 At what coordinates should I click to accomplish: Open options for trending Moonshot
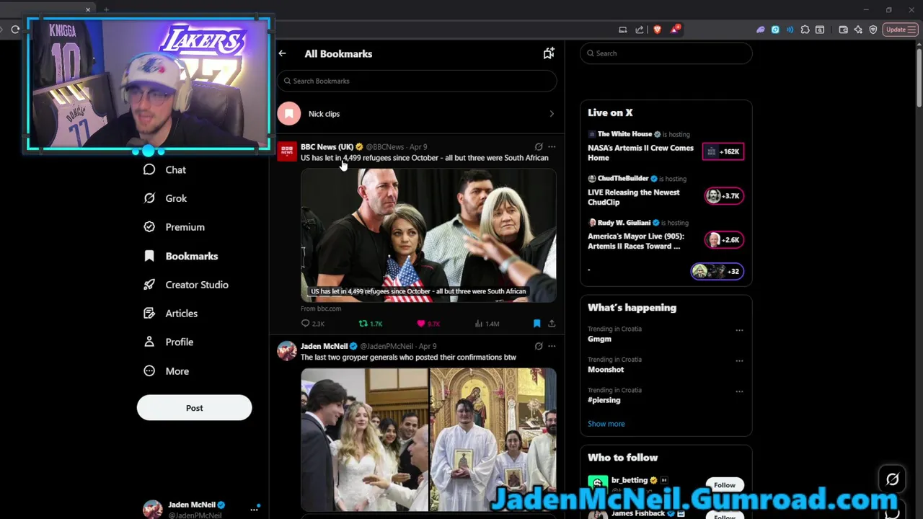pyautogui.click(x=739, y=360)
